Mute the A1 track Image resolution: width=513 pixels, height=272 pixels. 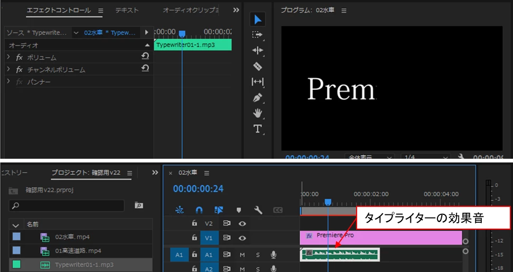coord(242,255)
